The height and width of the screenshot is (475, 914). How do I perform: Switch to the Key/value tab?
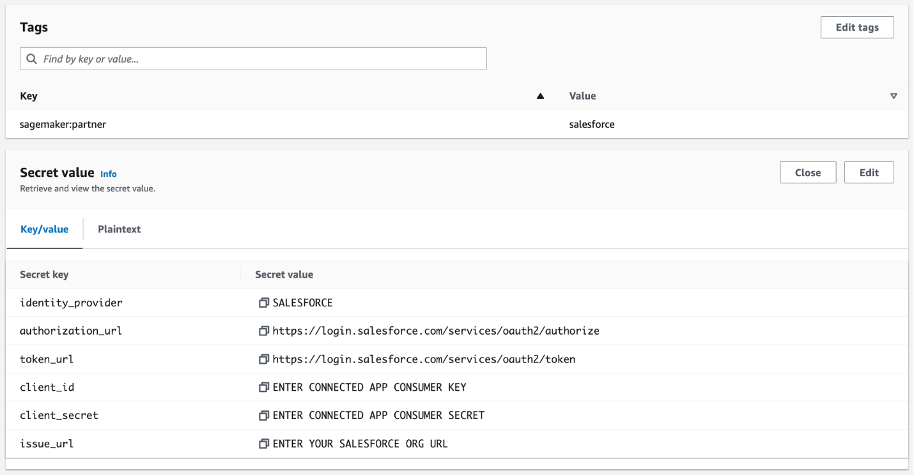pyautogui.click(x=45, y=229)
